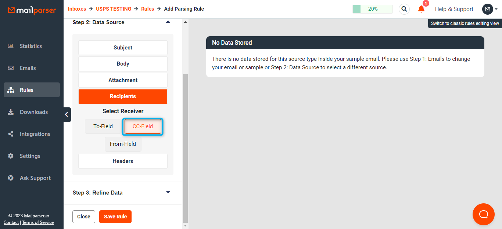Open the Statistics section from the sidebar
The width and height of the screenshot is (502, 229).
(x=31, y=46)
